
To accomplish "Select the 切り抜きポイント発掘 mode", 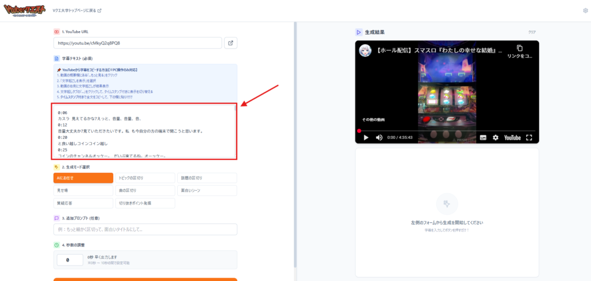I will point(145,203).
